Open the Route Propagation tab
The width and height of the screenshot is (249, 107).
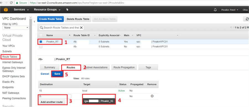(124, 67)
